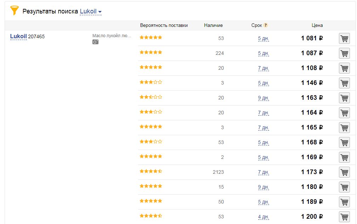
Task: Add the 1 189 ₽ offer to cart
Action: point(344,202)
